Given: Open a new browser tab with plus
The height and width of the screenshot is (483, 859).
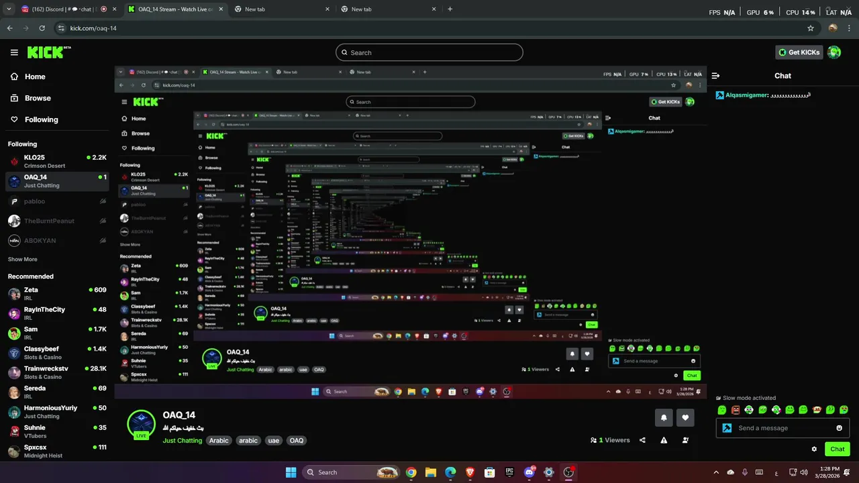Looking at the screenshot, I should coord(450,9).
